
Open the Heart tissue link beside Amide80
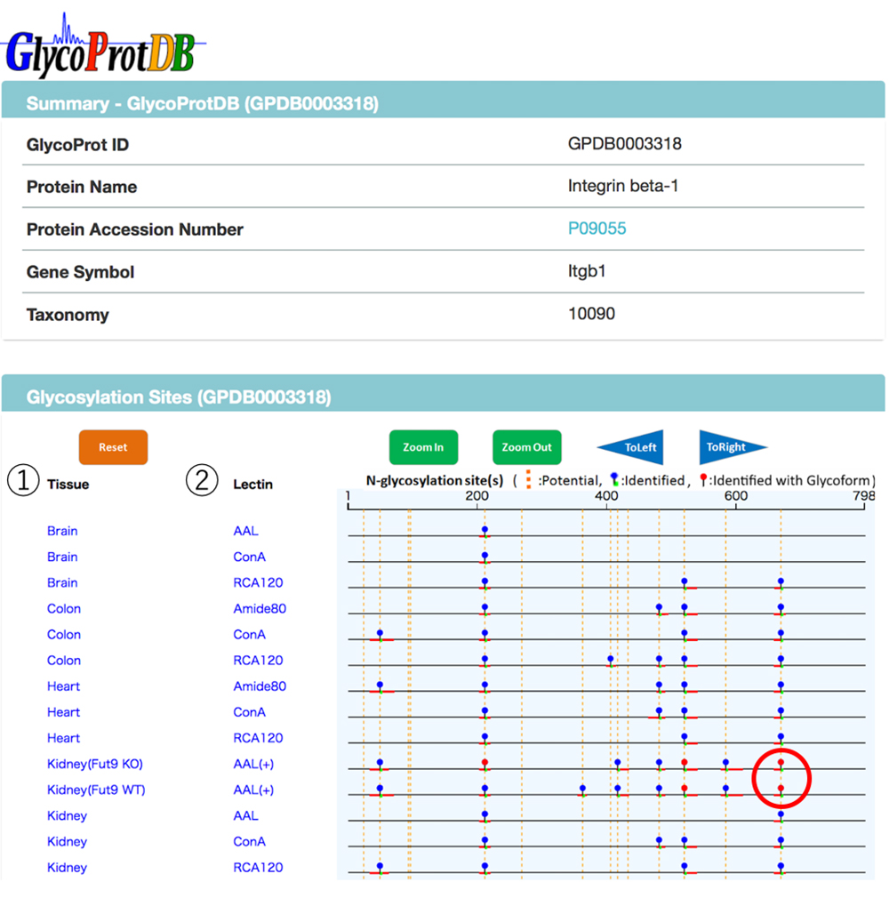point(63,686)
